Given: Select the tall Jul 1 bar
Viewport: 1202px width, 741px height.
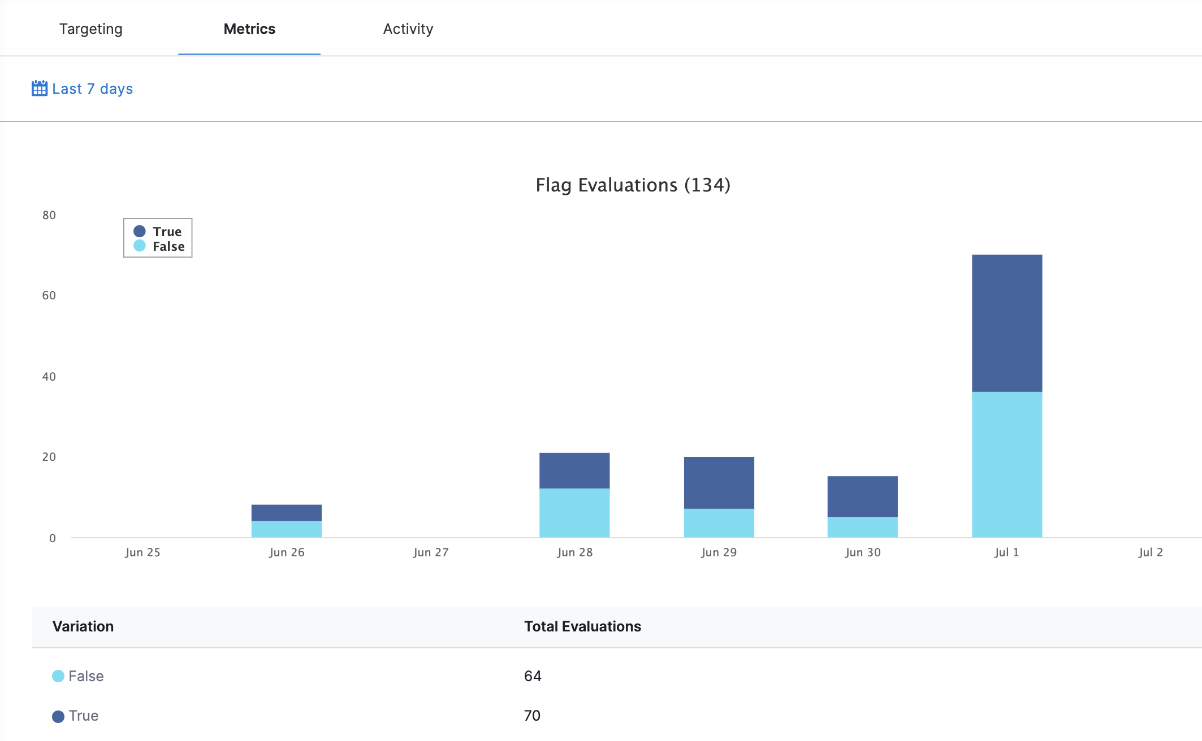Looking at the screenshot, I should click(1006, 395).
